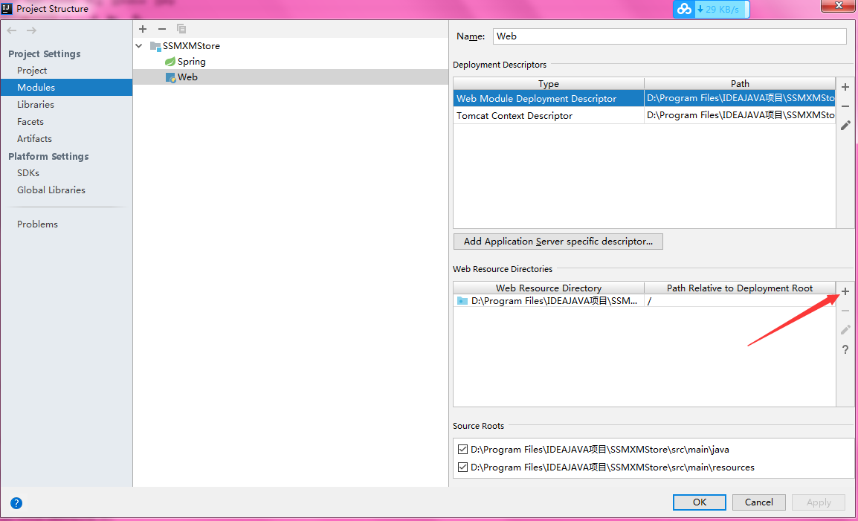858x521 pixels.
Task: Click the '/' deployment root path cell
Action: [x=740, y=301]
